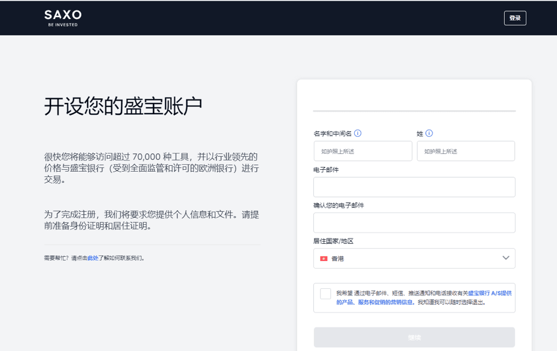
Task: Click info icon beside 姓 label
Action: 429,134
